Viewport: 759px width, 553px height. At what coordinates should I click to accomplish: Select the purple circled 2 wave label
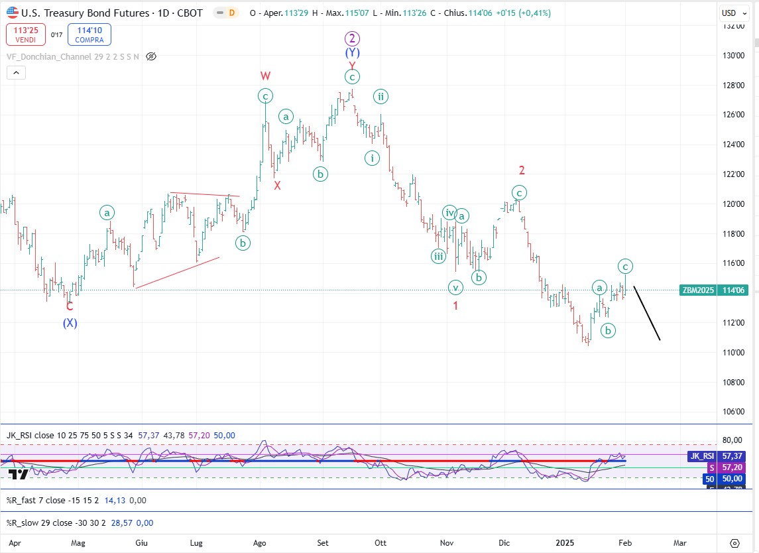point(353,38)
